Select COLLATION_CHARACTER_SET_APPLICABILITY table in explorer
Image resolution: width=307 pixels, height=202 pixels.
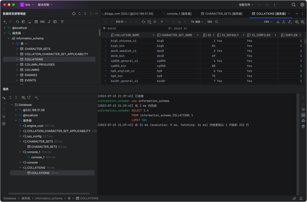pos(56,54)
